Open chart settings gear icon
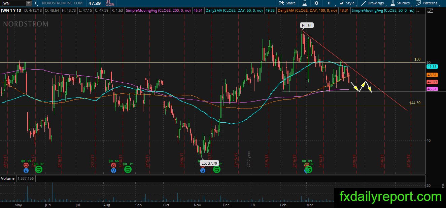This screenshot has width=446, height=208. 316,3
